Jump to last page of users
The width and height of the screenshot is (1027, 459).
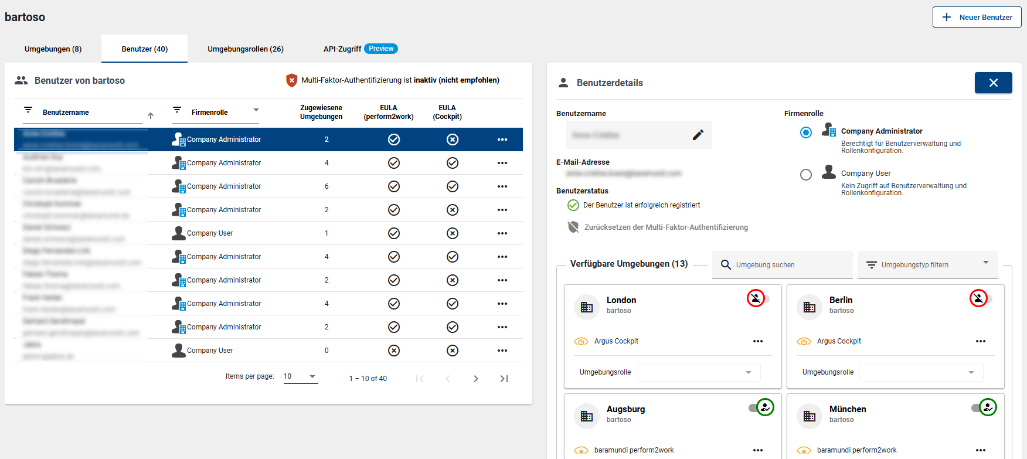(x=504, y=379)
